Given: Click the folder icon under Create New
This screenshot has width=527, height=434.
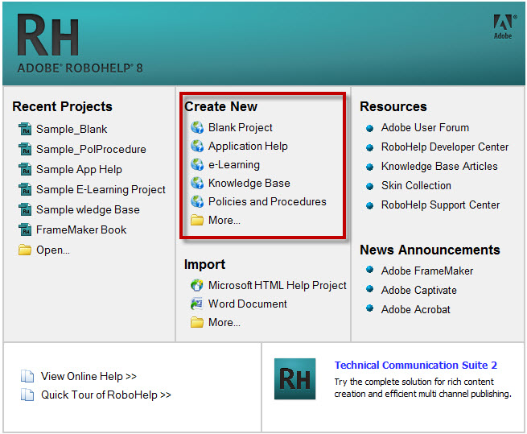Looking at the screenshot, I should [x=197, y=220].
